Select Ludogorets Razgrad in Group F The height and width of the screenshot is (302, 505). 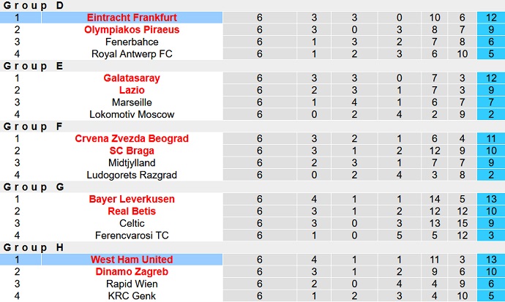click(132, 175)
